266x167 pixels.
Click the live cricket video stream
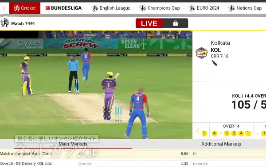pyautogui.click(x=96, y=85)
